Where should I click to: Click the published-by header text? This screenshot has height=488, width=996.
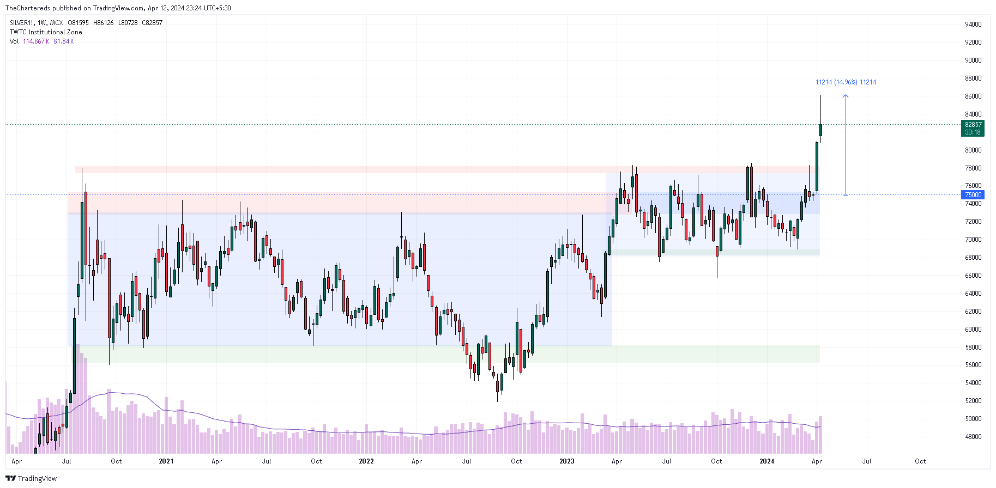118,8
